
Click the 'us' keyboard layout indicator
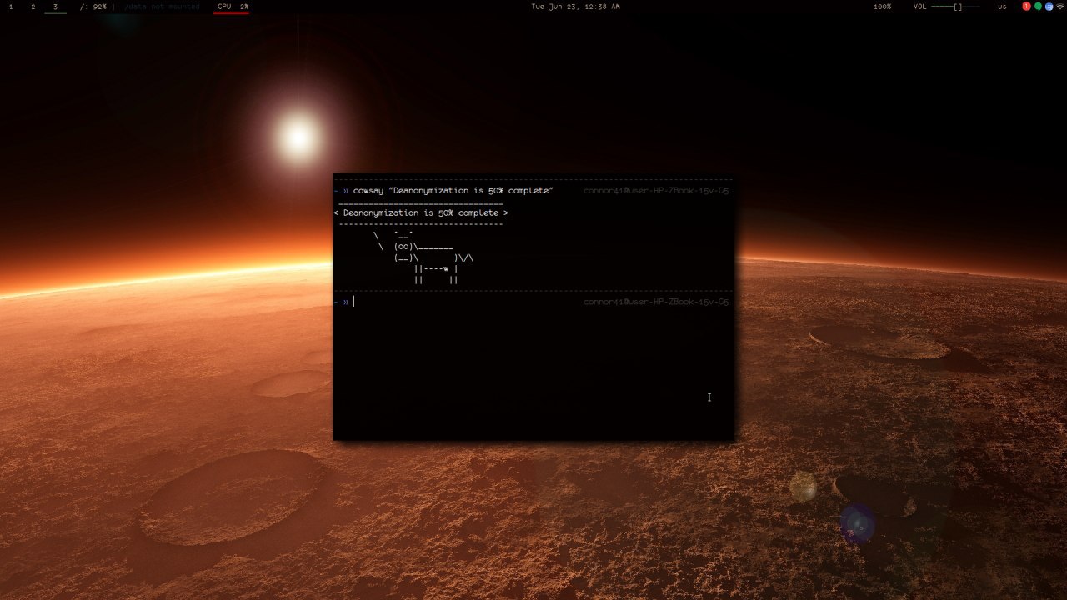coord(1002,7)
